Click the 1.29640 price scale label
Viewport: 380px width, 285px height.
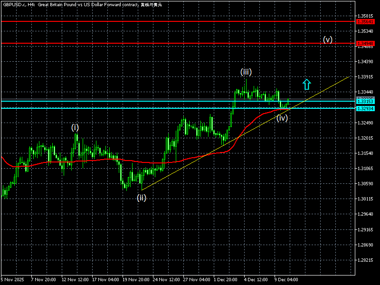coord(365,214)
